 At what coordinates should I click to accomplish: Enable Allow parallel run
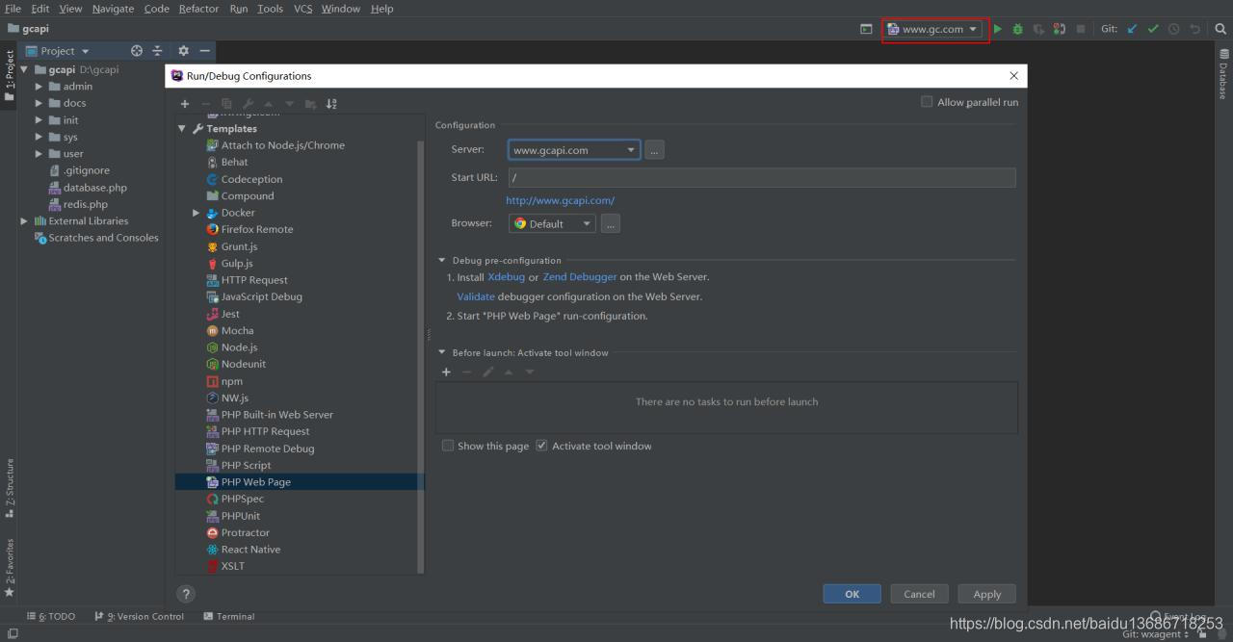(x=927, y=102)
